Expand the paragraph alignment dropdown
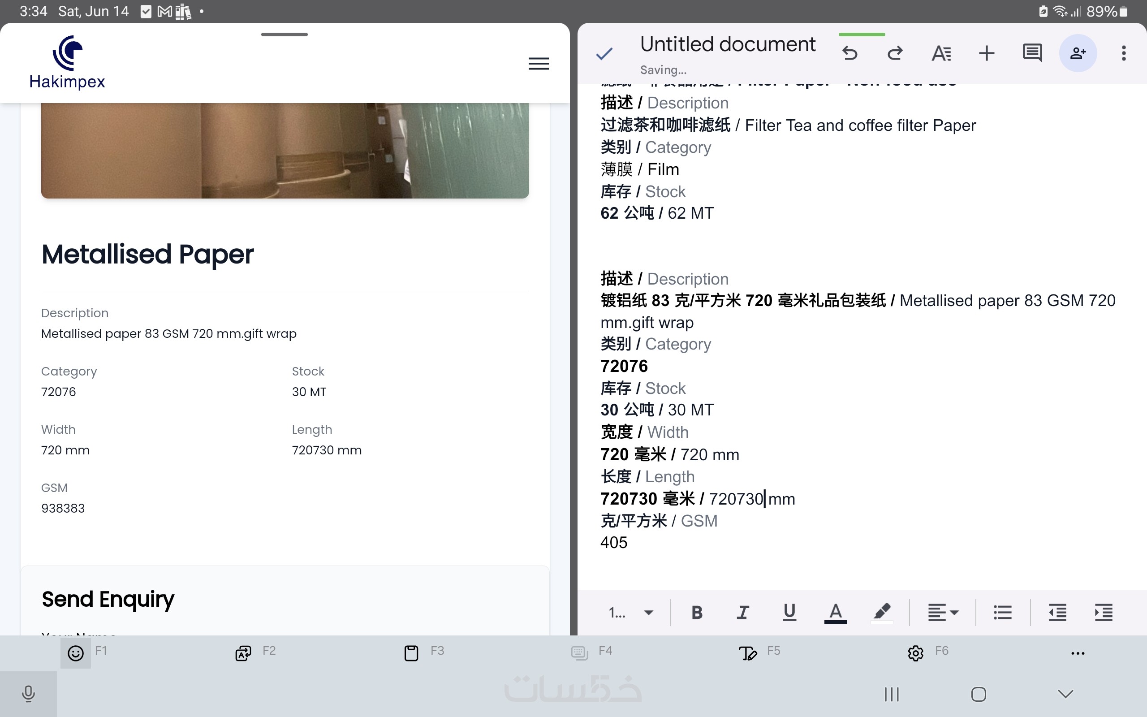 943,613
